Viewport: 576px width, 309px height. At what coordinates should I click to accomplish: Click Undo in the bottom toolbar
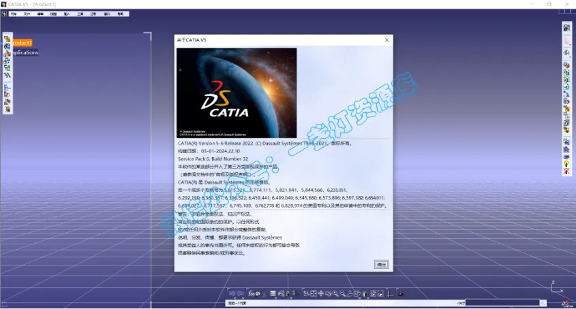tap(232, 293)
